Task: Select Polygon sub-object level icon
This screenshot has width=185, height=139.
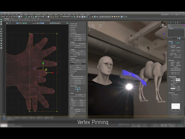Action: coord(177,43)
